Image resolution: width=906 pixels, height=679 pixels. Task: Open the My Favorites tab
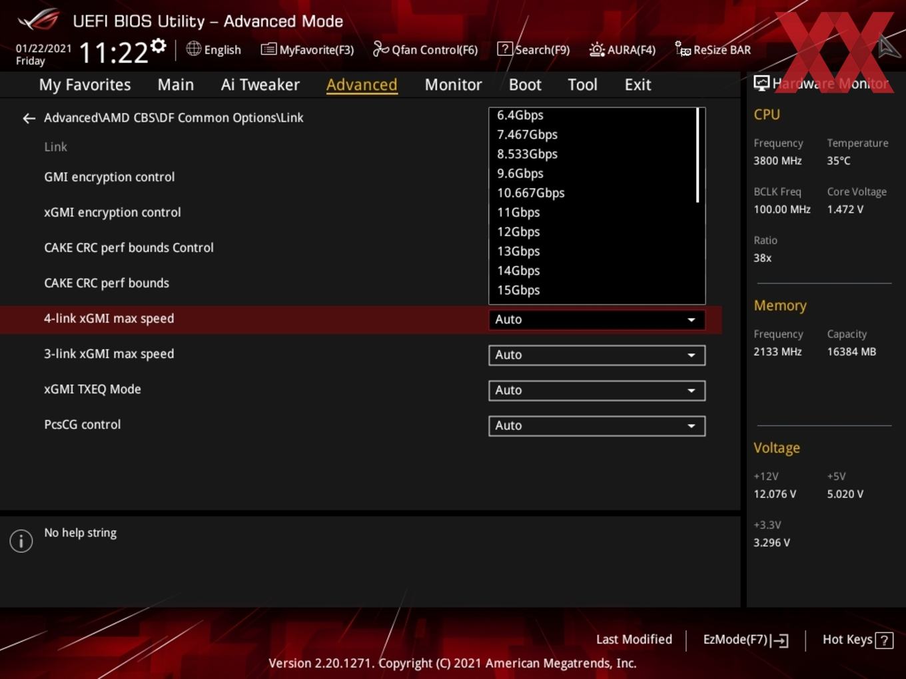click(85, 85)
